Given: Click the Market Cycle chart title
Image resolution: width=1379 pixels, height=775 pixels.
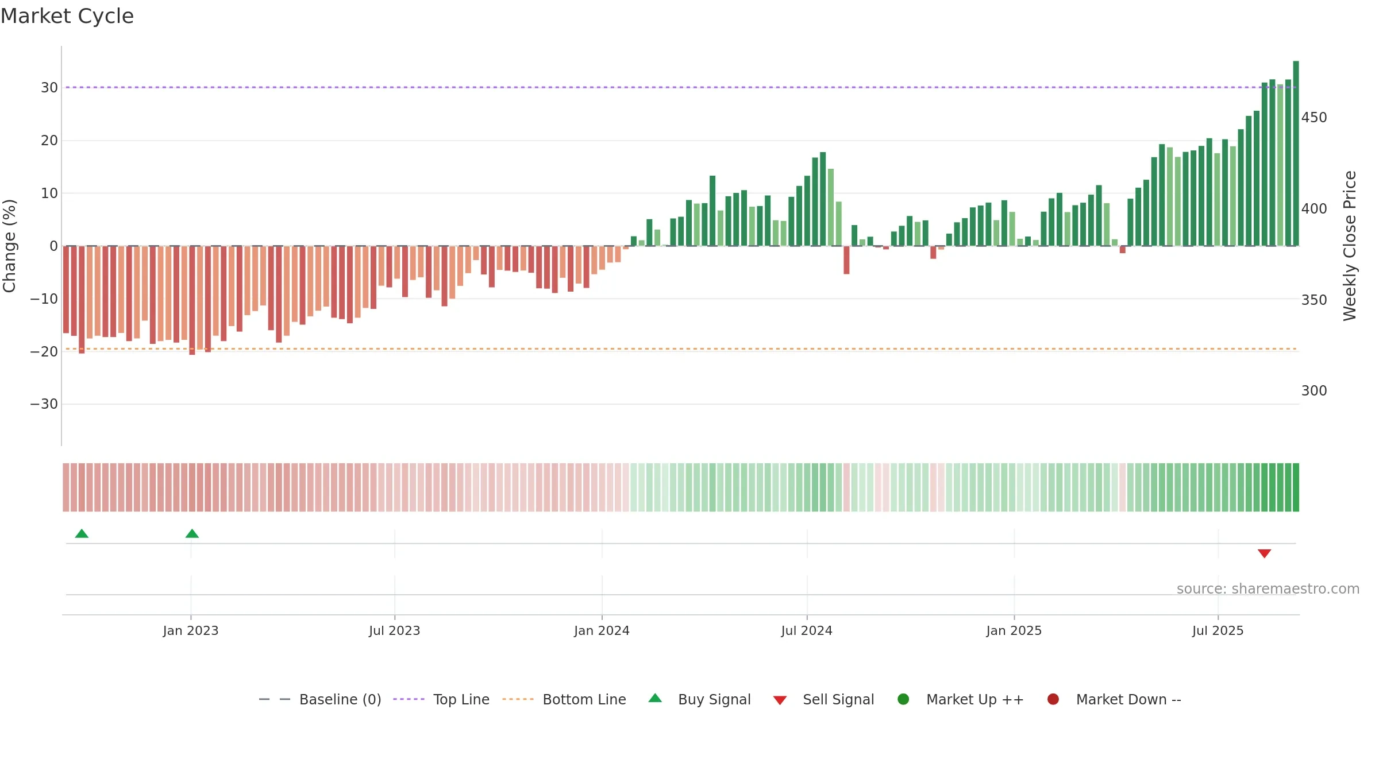Looking at the screenshot, I should 67,16.
